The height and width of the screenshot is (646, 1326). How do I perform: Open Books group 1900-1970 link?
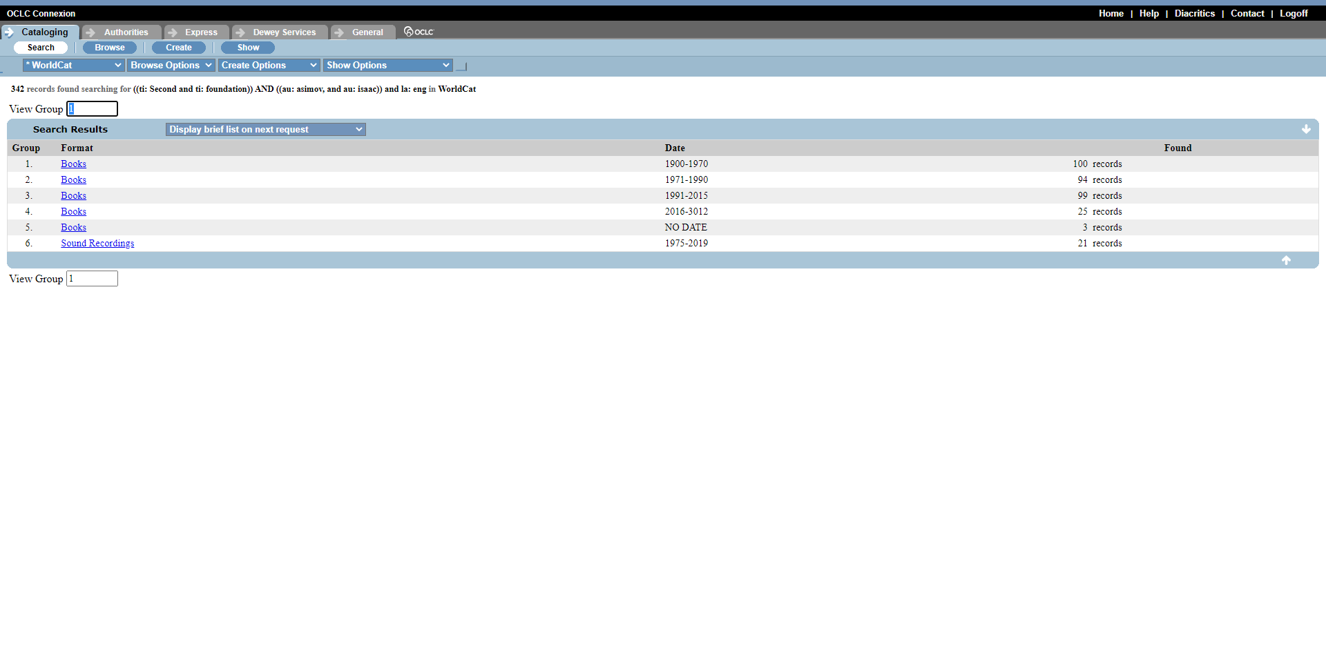(73, 164)
